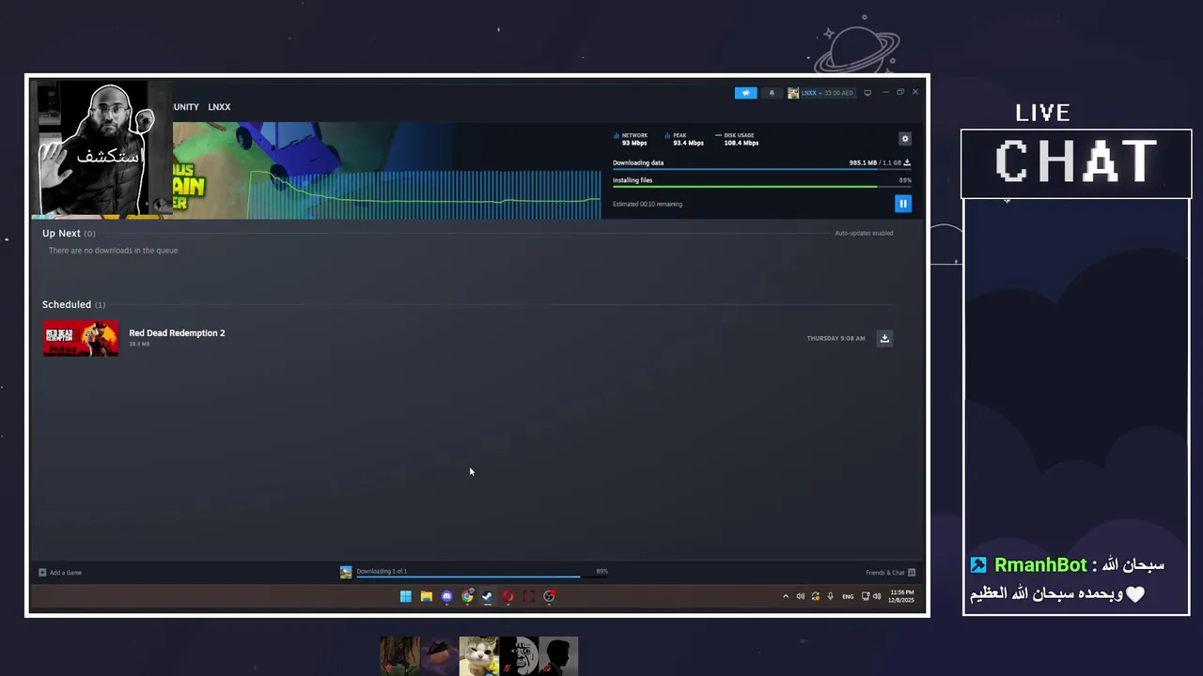Click the Red Dead Redemption 2 title
Image resolution: width=1203 pixels, height=676 pixels.
click(x=177, y=333)
